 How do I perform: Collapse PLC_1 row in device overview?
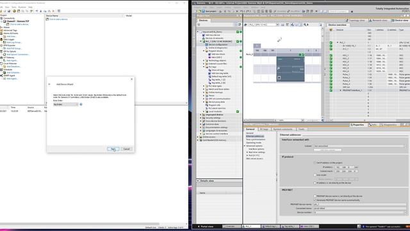pos(338,42)
